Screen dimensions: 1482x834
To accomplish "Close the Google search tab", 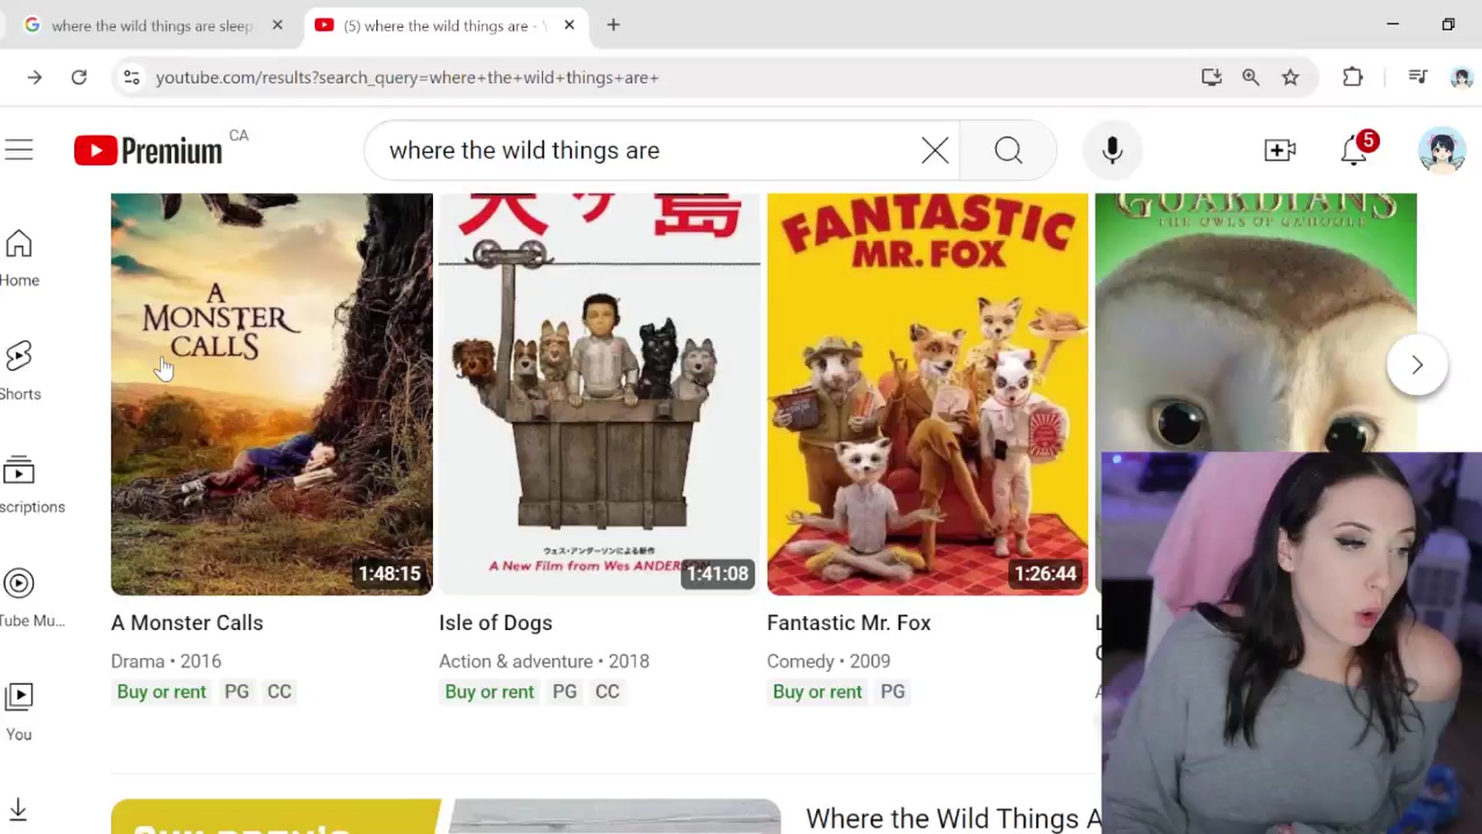I will [x=278, y=25].
